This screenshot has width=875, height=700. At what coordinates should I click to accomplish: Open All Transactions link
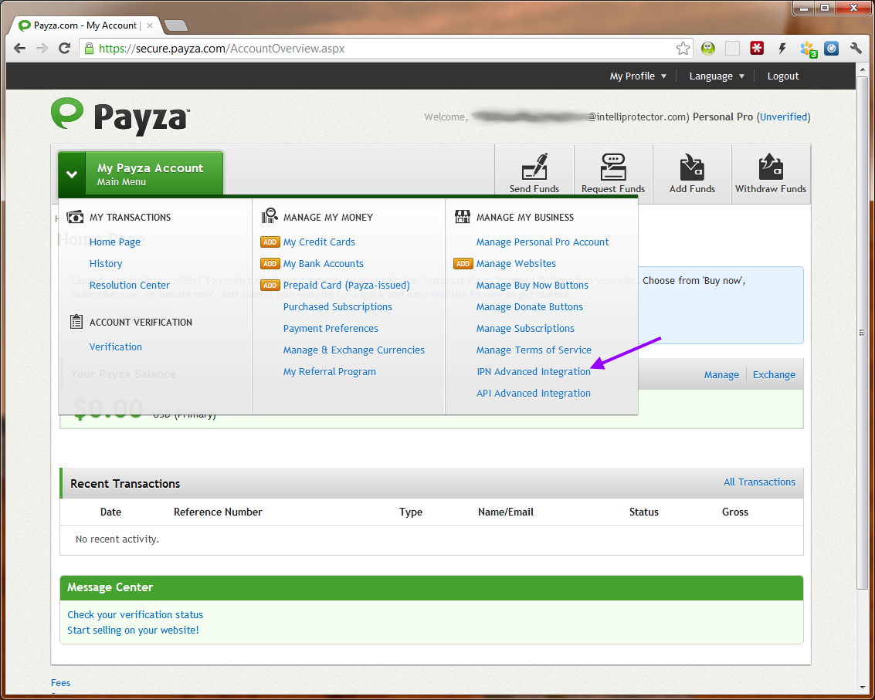coord(759,482)
